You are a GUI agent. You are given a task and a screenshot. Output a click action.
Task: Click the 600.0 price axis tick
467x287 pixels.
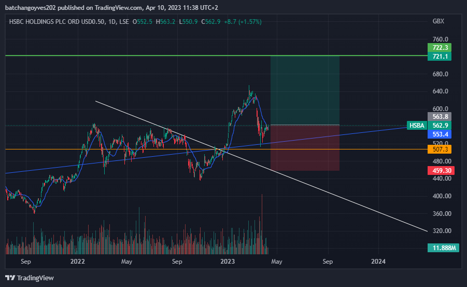click(440, 109)
